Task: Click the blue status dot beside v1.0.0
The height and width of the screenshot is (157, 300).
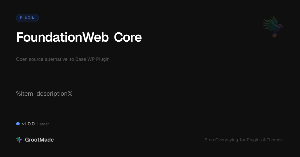Action: [18, 124]
